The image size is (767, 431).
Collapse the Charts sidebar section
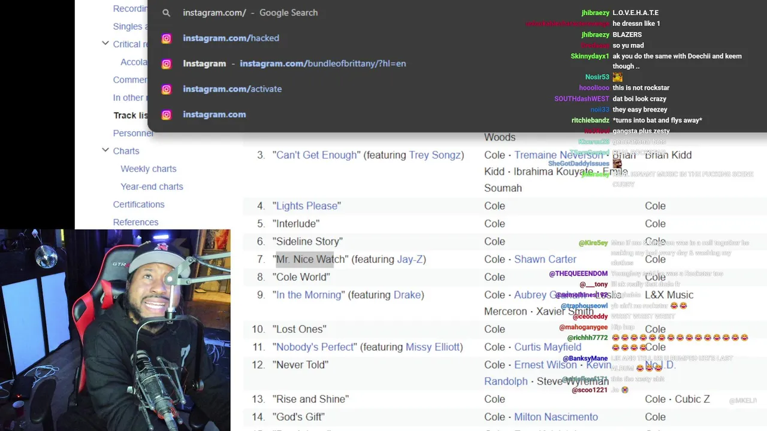[105, 150]
